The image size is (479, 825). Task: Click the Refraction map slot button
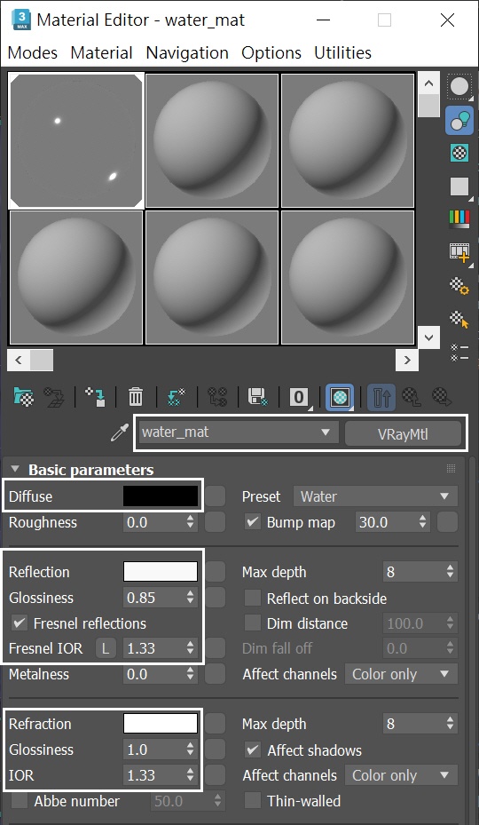click(215, 724)
